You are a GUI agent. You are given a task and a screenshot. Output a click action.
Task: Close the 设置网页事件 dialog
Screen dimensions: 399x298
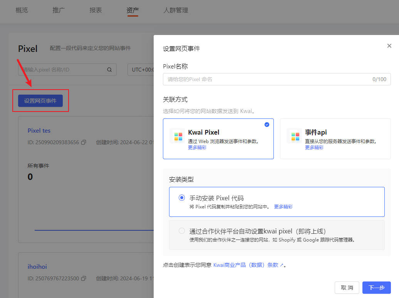[x=389, y=46]
